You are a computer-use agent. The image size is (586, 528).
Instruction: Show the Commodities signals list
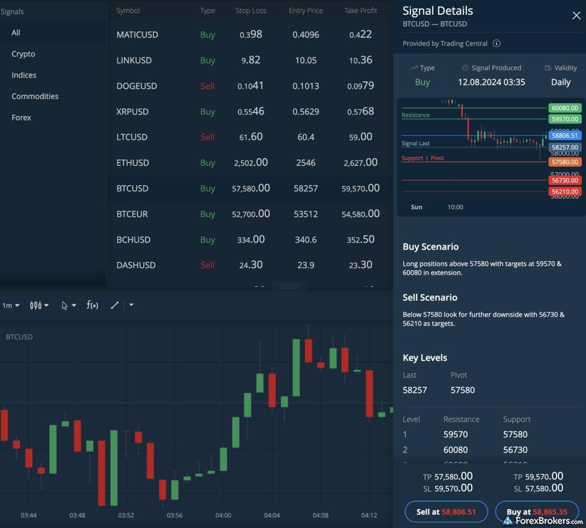[35, 96]
